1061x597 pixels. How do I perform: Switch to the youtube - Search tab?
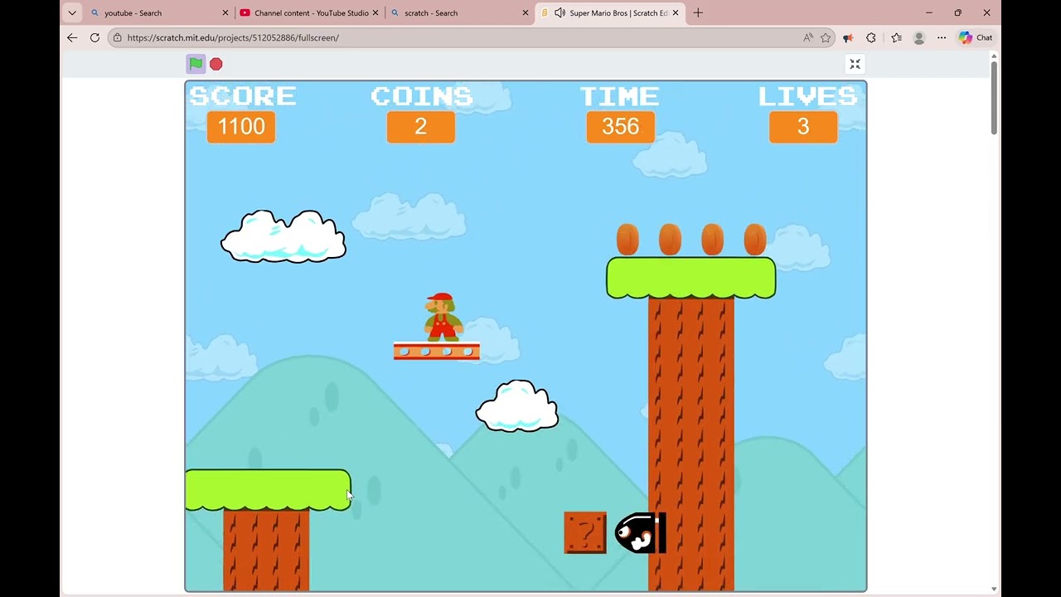click(159, 12)
